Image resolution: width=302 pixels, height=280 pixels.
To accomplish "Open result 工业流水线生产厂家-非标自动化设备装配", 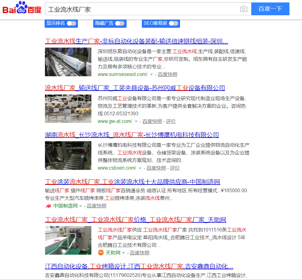I will pyautogui.click(x=136, y=41).
